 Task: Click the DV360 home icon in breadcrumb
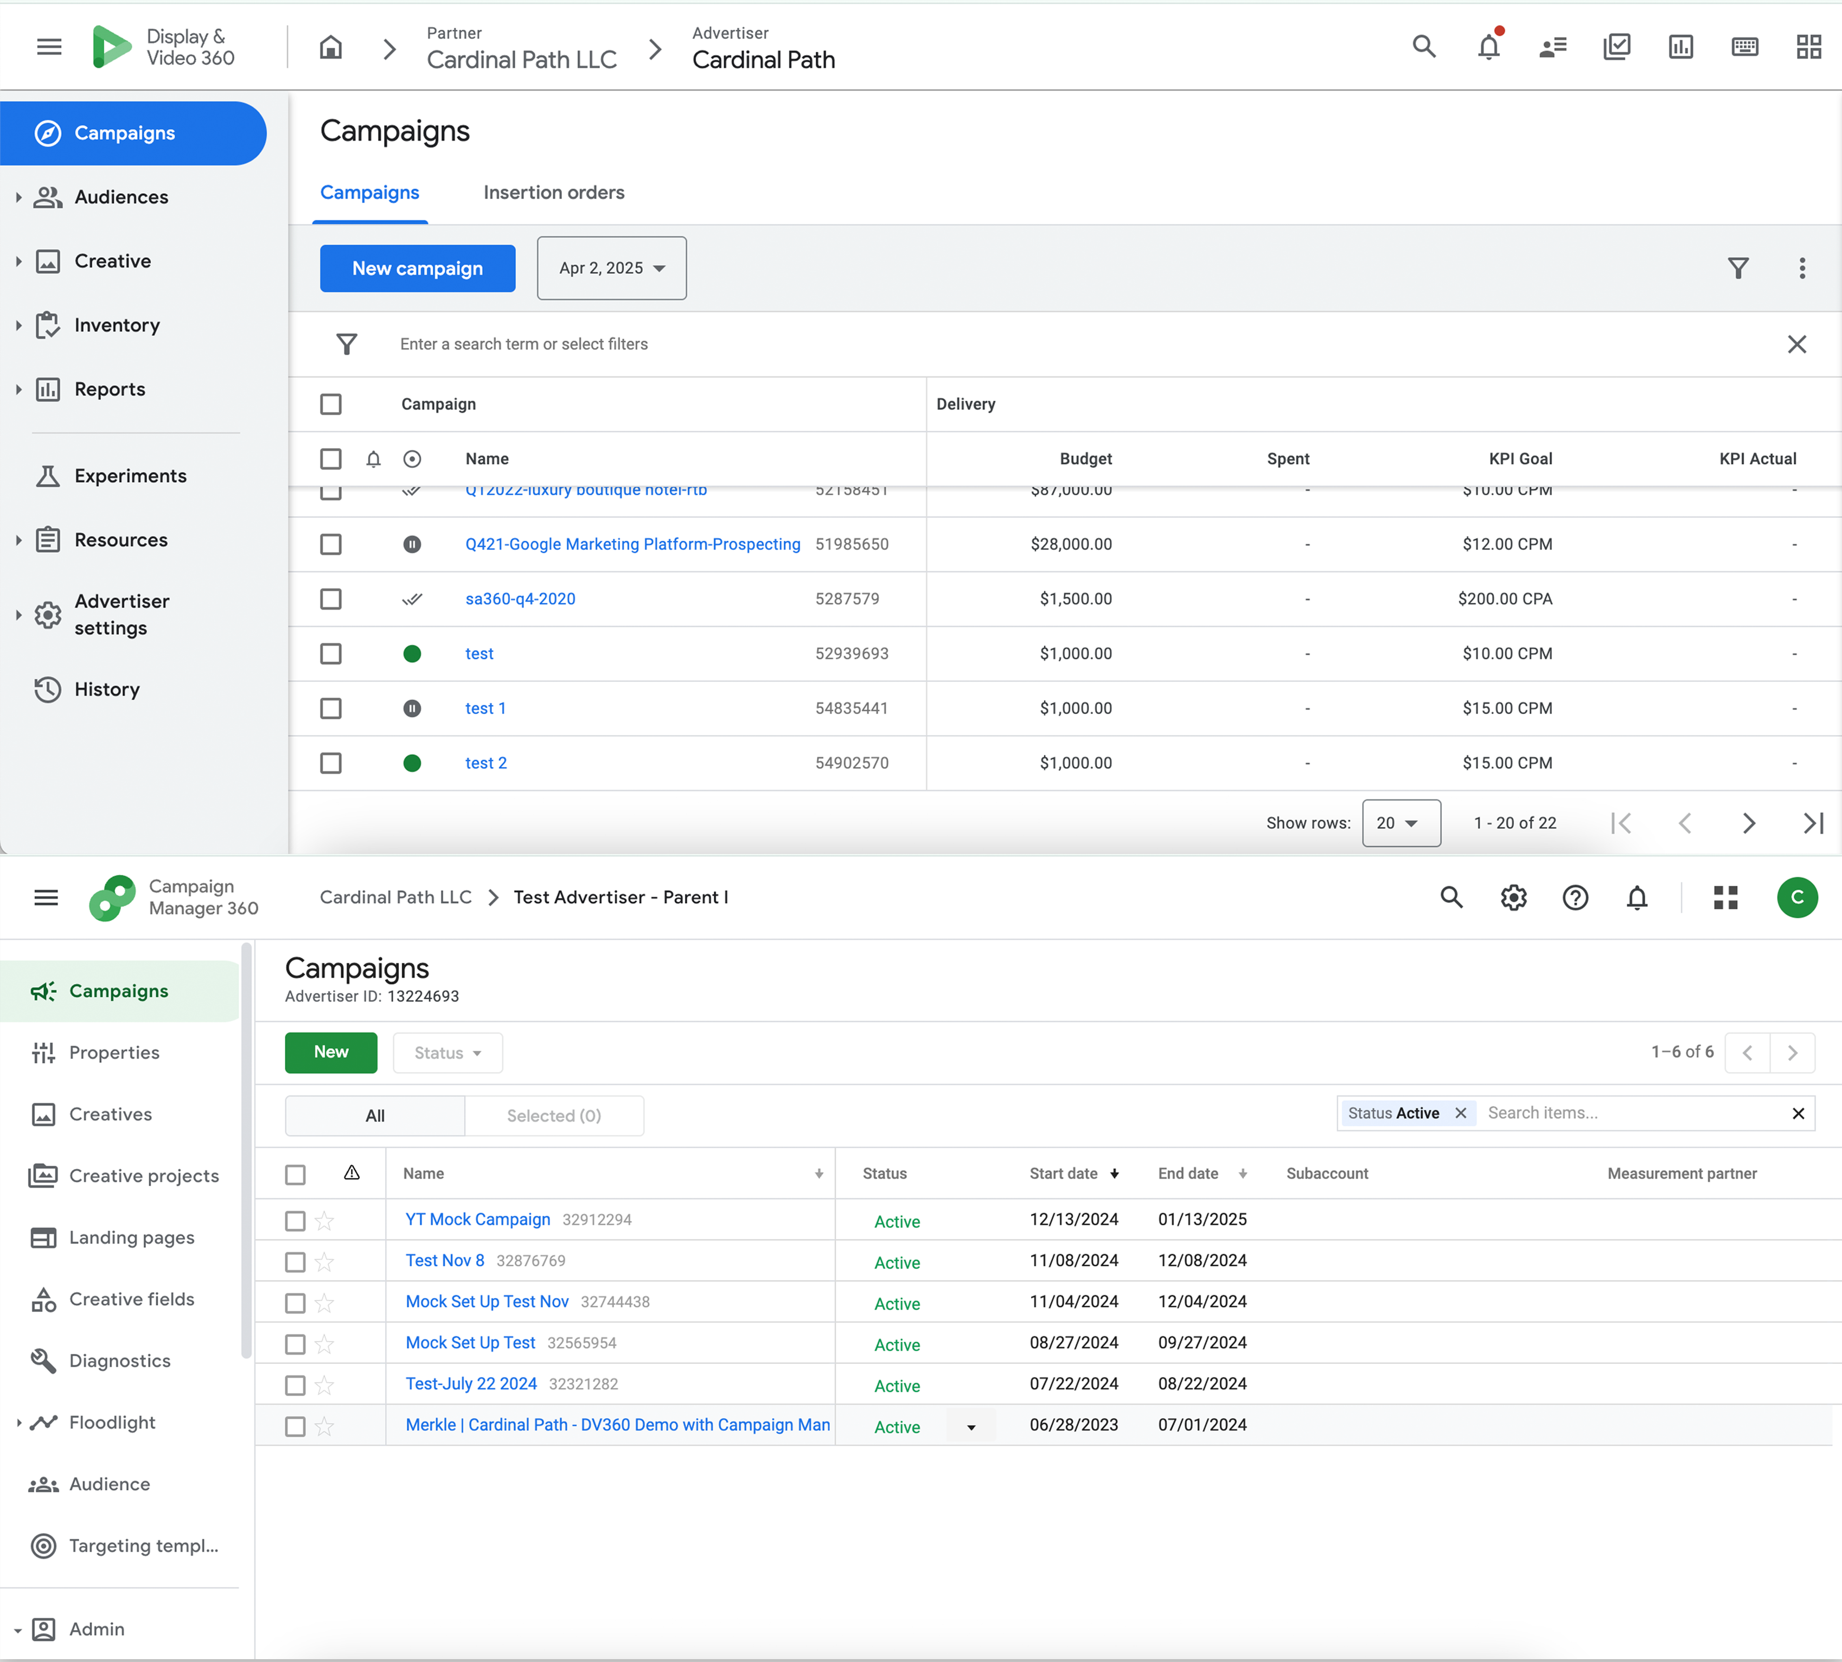(331, 48)
